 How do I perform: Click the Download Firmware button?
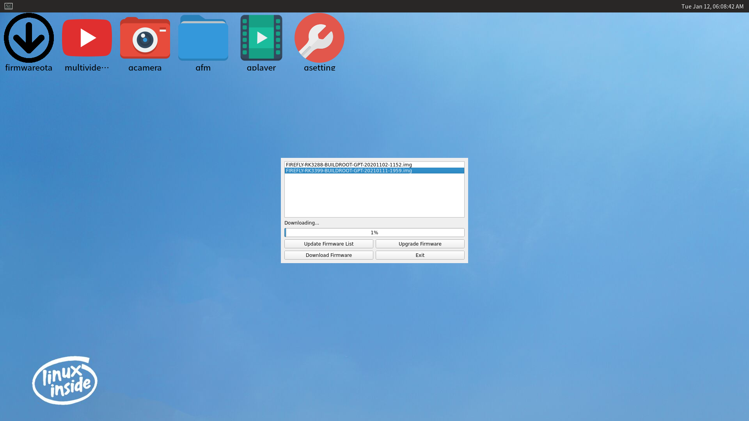click(329, 255)
